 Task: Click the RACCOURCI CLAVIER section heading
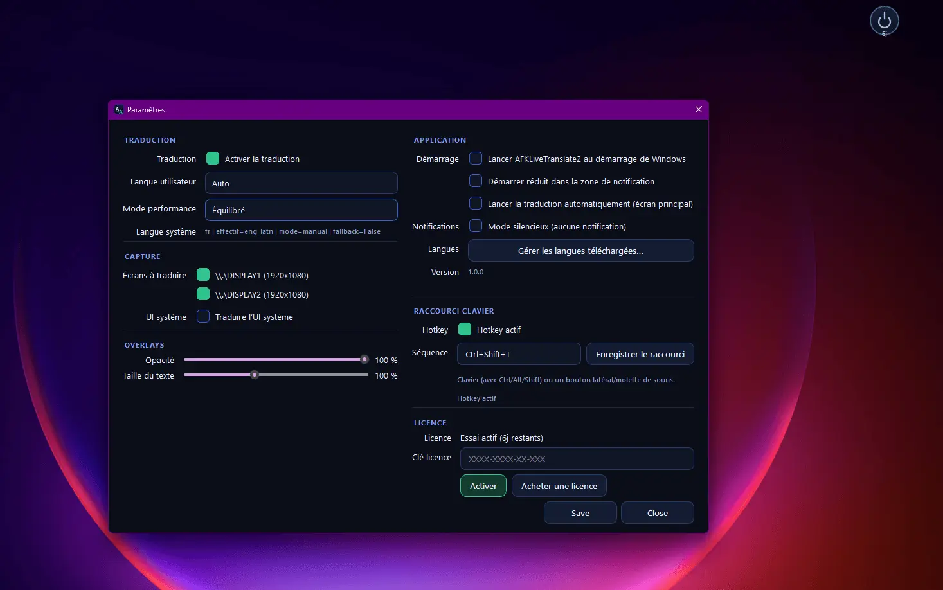pyautogui.click(x=454, y=311)
